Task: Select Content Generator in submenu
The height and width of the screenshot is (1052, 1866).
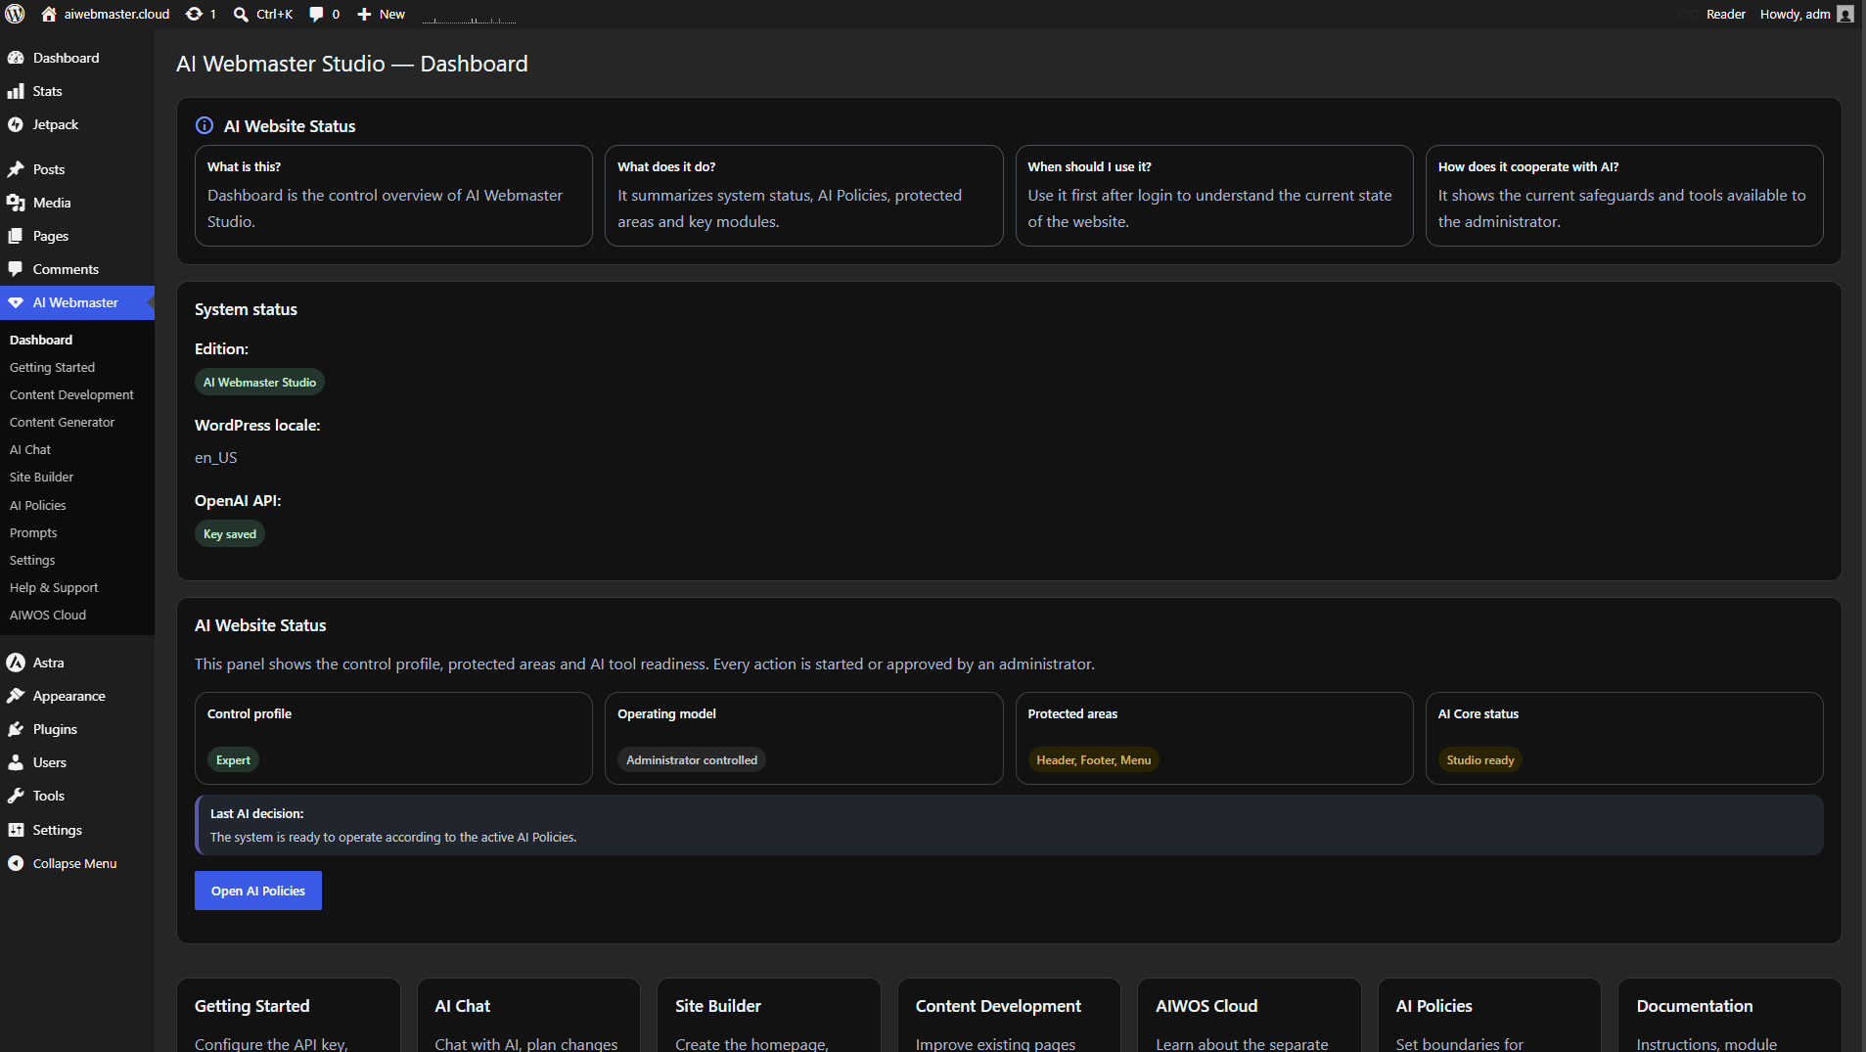Action: 63,422
